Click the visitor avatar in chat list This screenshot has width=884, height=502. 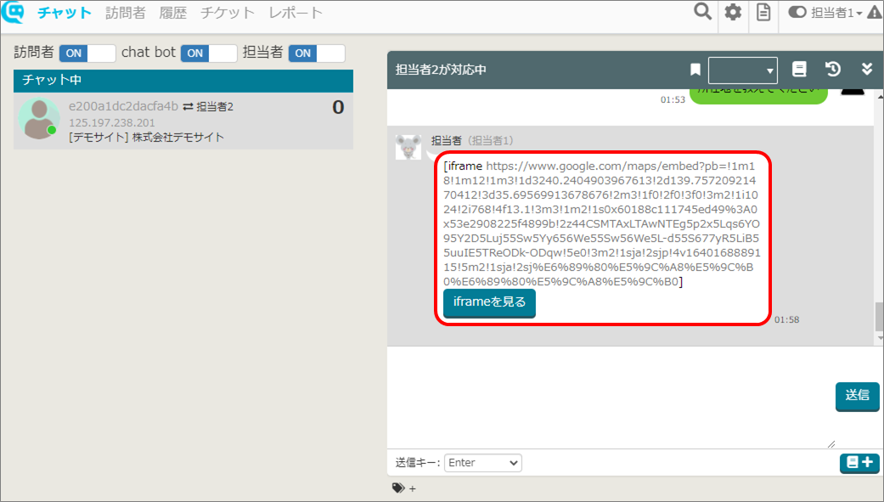tap(39, 119)
